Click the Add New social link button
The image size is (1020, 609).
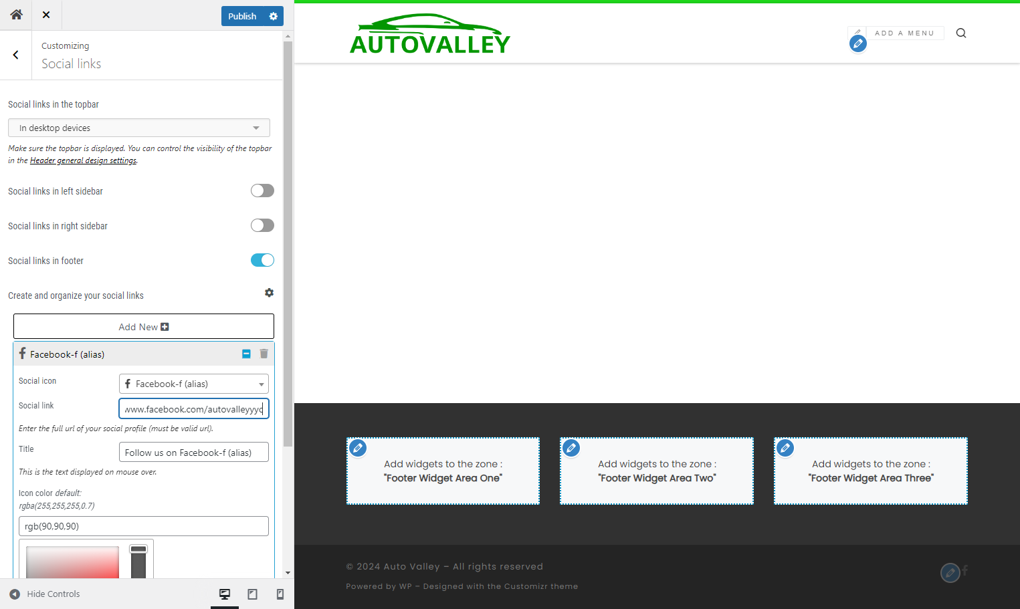click(x=144, y=326)
